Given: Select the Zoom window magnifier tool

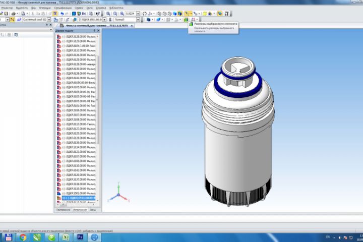Looking at the screenshot, I should [x=108, y=14].
